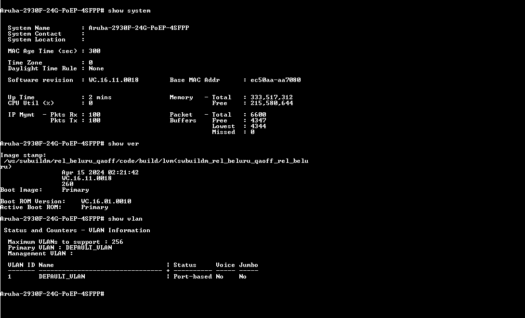Viewport: 525px width, 318px height.
Task: Click the 'show vlan' command text
Action: pyautogui.click(x=125, y=219)
